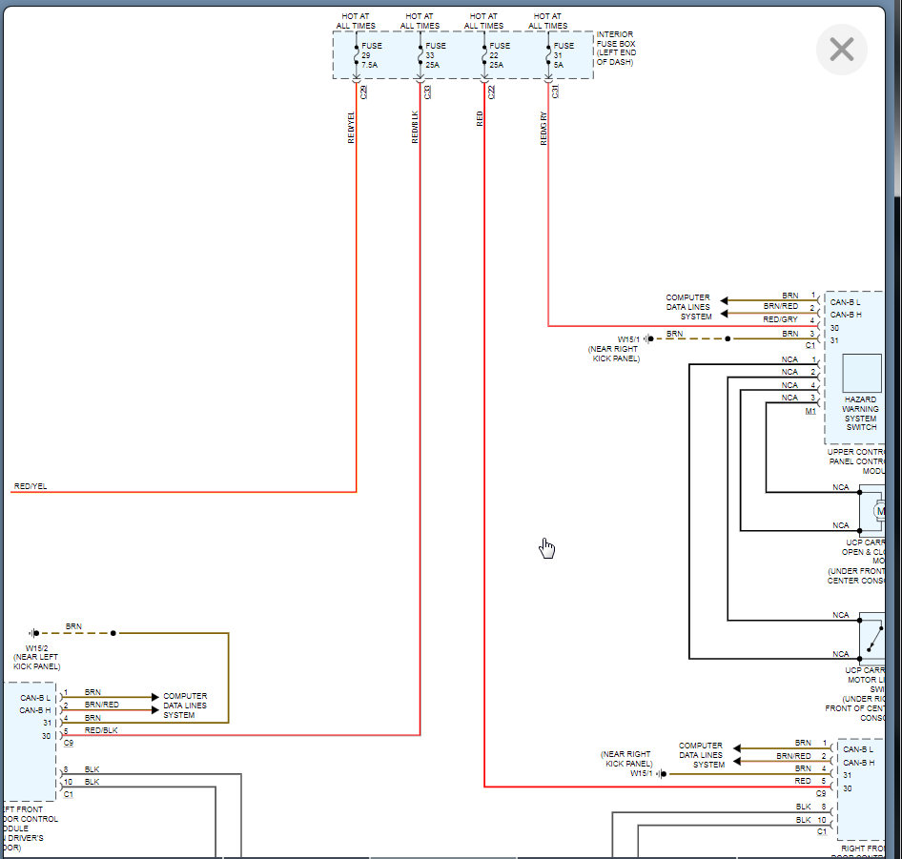Select the 'FUSE 33 25A' label
This screenshot has height=859, width=902.
[x=436, y=55]
